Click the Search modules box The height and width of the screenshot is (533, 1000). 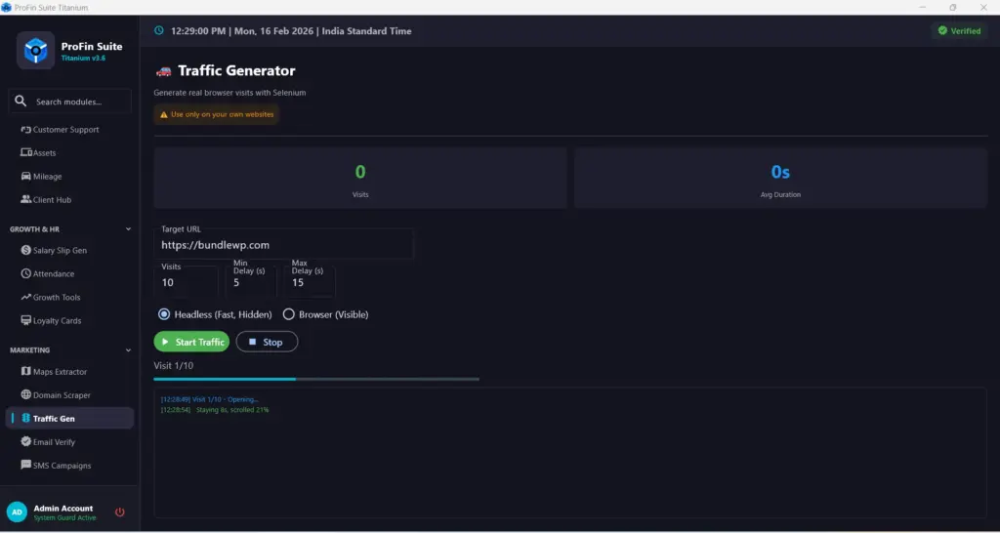click(x=70, y=102)
